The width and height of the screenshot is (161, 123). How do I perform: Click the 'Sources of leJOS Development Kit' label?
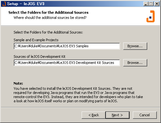coord(39,57)
